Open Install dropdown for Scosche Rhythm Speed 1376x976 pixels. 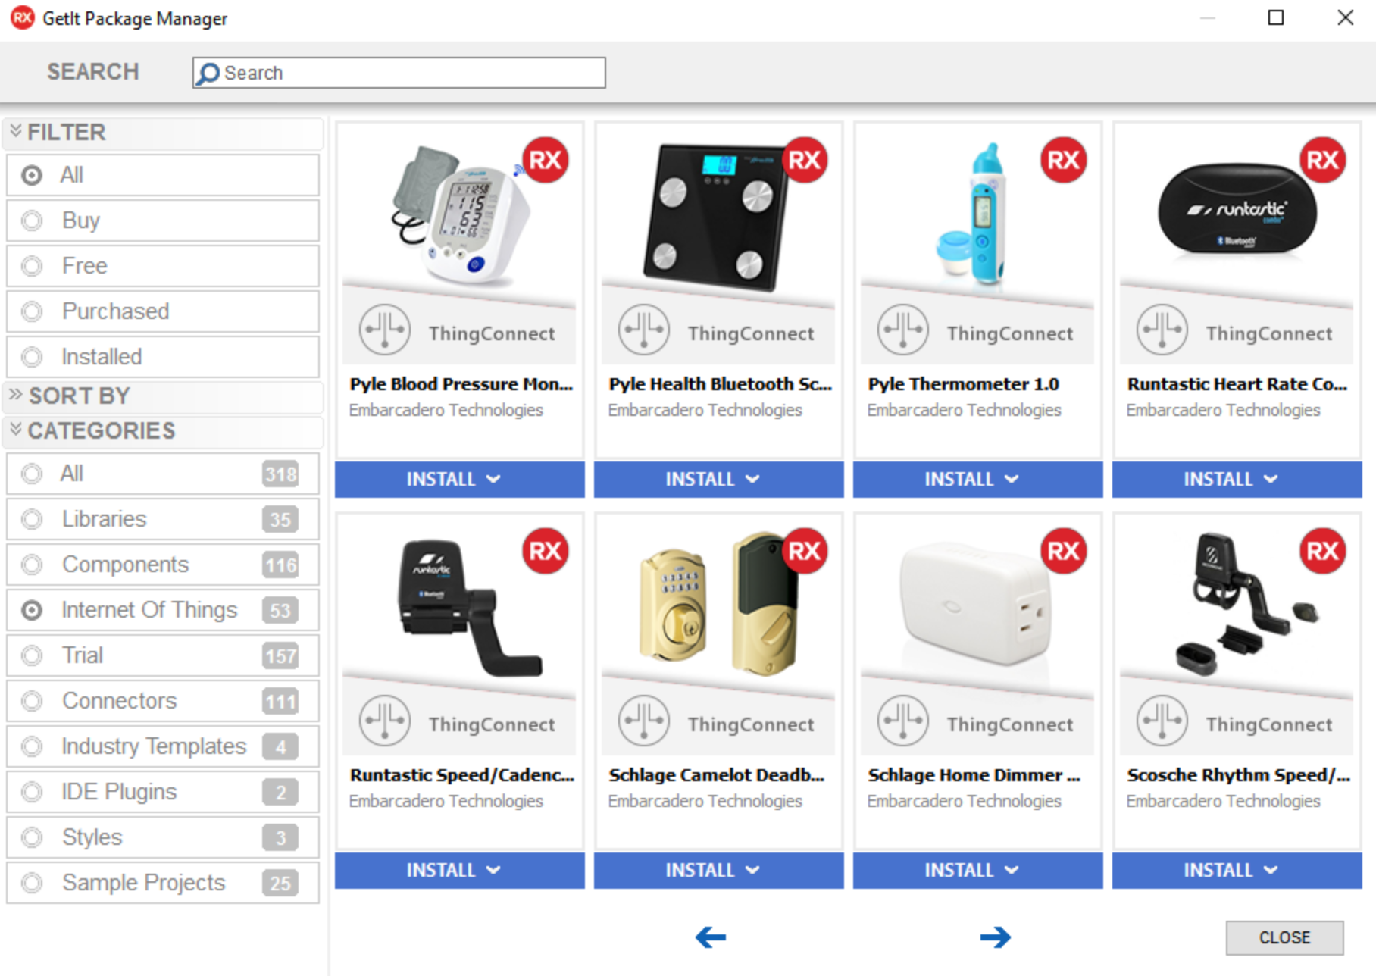click(1237, 870)
